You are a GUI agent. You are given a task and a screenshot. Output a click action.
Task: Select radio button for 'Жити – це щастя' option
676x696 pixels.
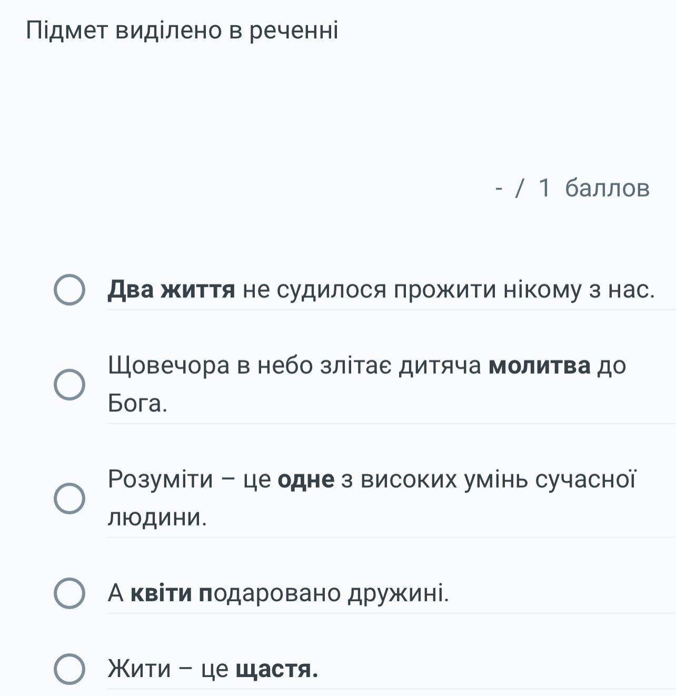69,669
